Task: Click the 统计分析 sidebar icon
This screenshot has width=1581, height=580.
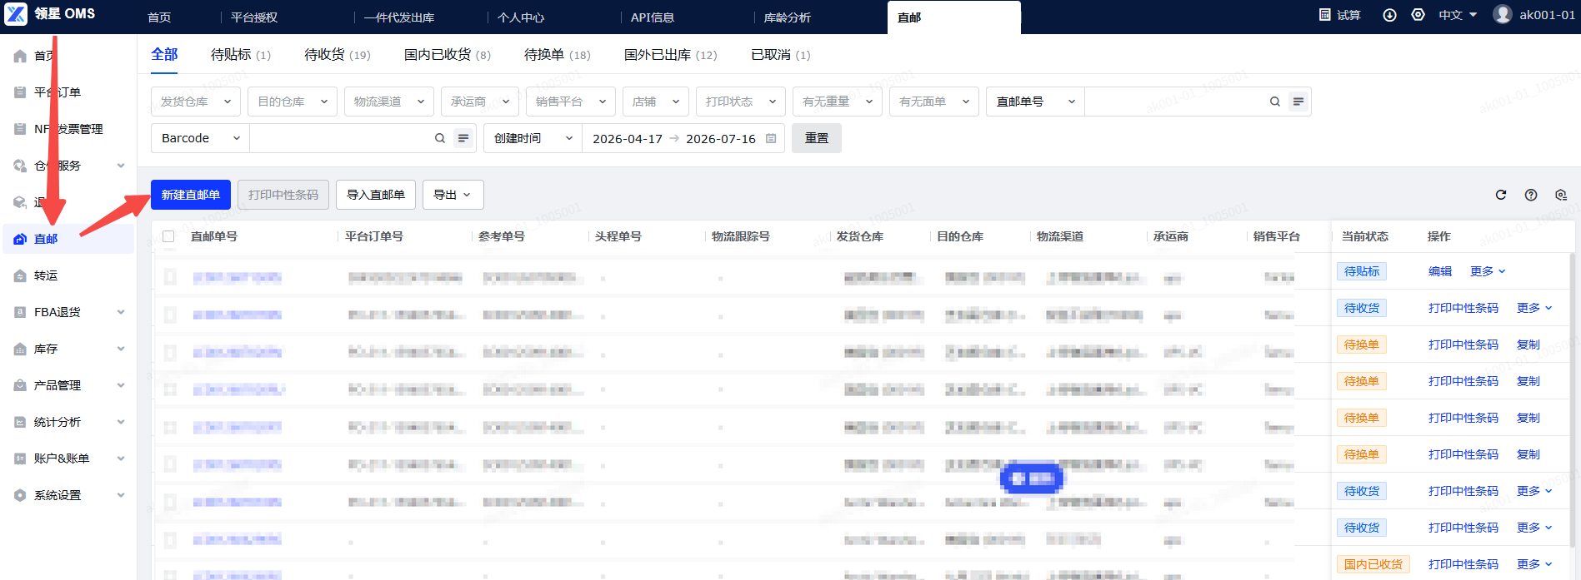Action: pyautogui.click(x=20, y=422)
